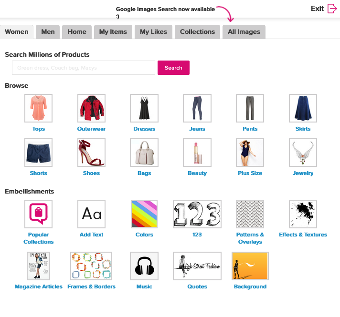Screen dimensions: 340x317
Task: Select the Music headphones icon
Action: pos(144,266)
